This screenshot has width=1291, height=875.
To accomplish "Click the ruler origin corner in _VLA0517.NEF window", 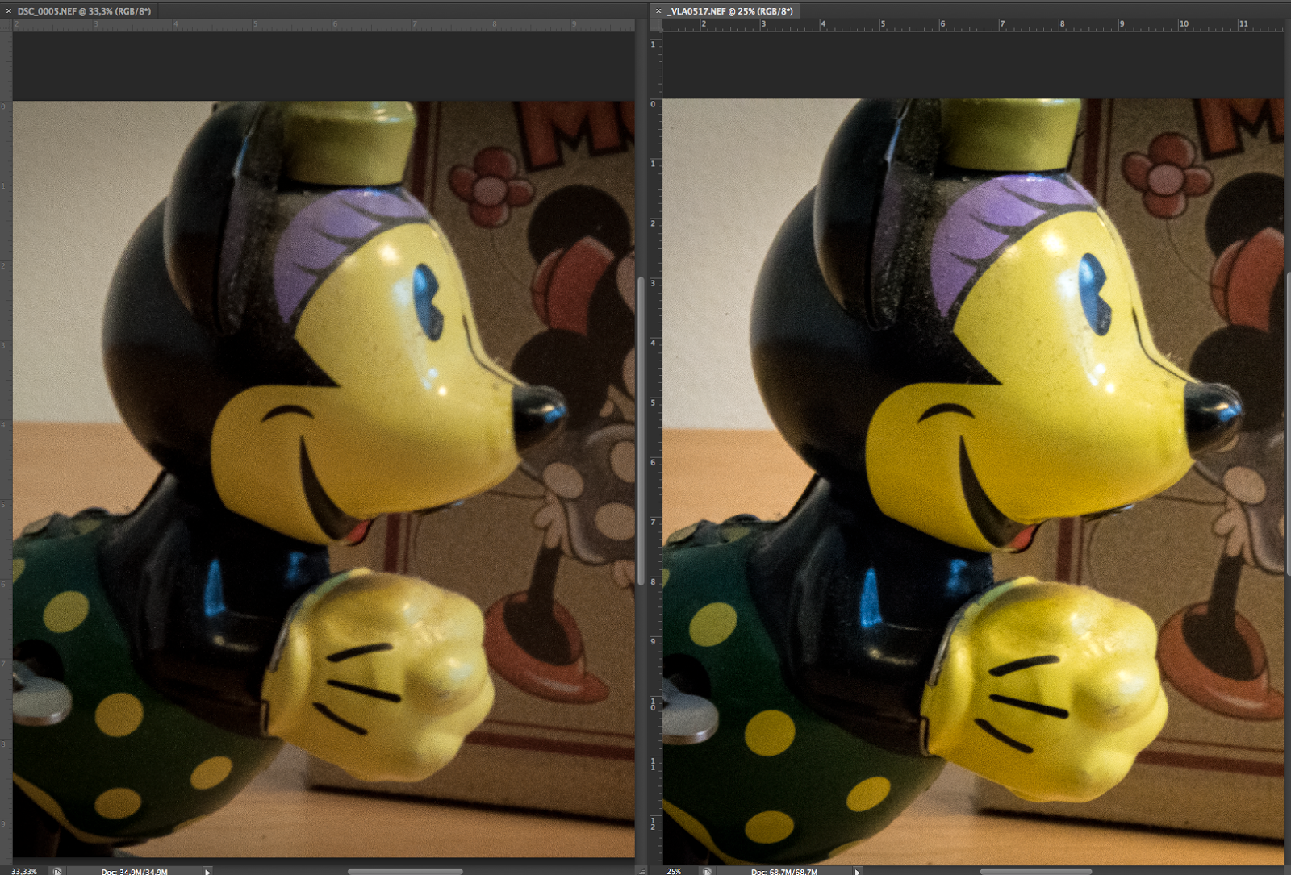I will coord(655,25).
